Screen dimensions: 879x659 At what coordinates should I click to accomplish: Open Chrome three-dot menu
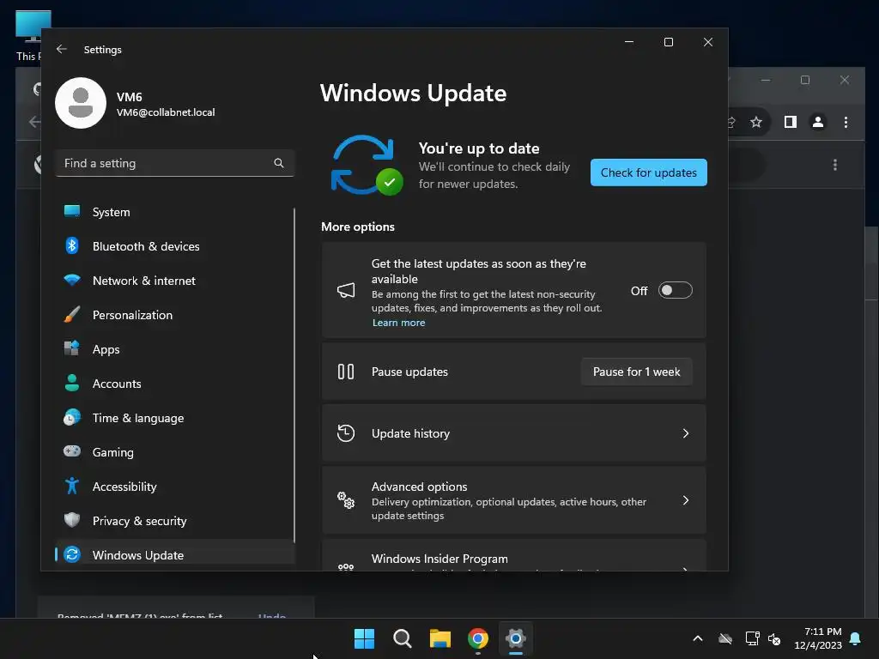coord(846,122)
